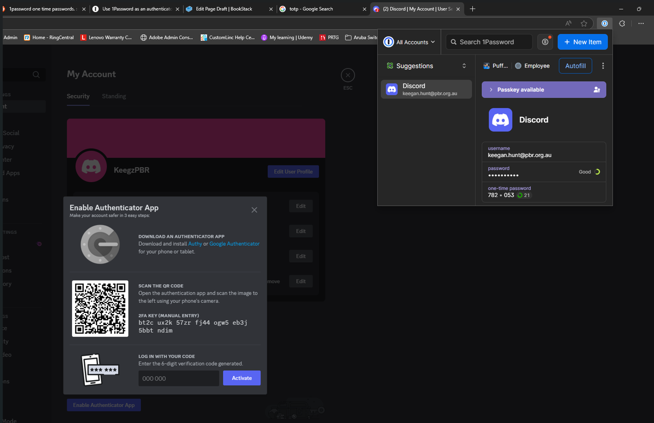The image size is (654, 423).
Task: Click the ESC close settings button
Action: [x=348, y=75]
